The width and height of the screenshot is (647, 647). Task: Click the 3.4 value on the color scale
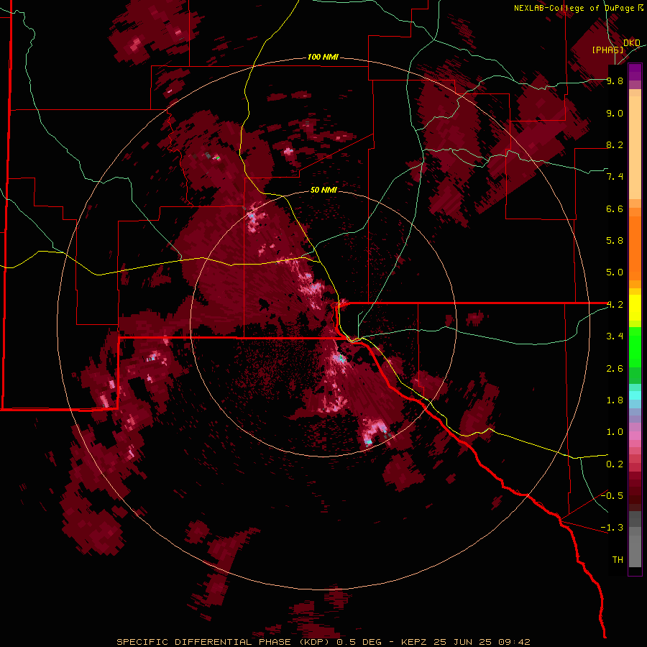(x=615, y=336)
